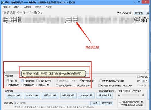Screen dimensions: 151x110
Task: Enable 自动删除详情页中的外链 checkbox
Action: pos(101,81)
